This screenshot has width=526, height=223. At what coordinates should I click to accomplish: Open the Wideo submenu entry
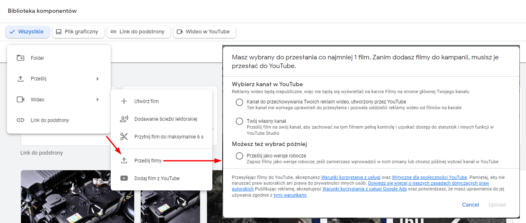click(x=59, y=99)
